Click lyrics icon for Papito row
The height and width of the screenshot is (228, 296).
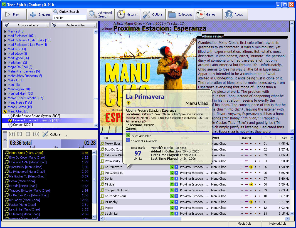(172, 208)
